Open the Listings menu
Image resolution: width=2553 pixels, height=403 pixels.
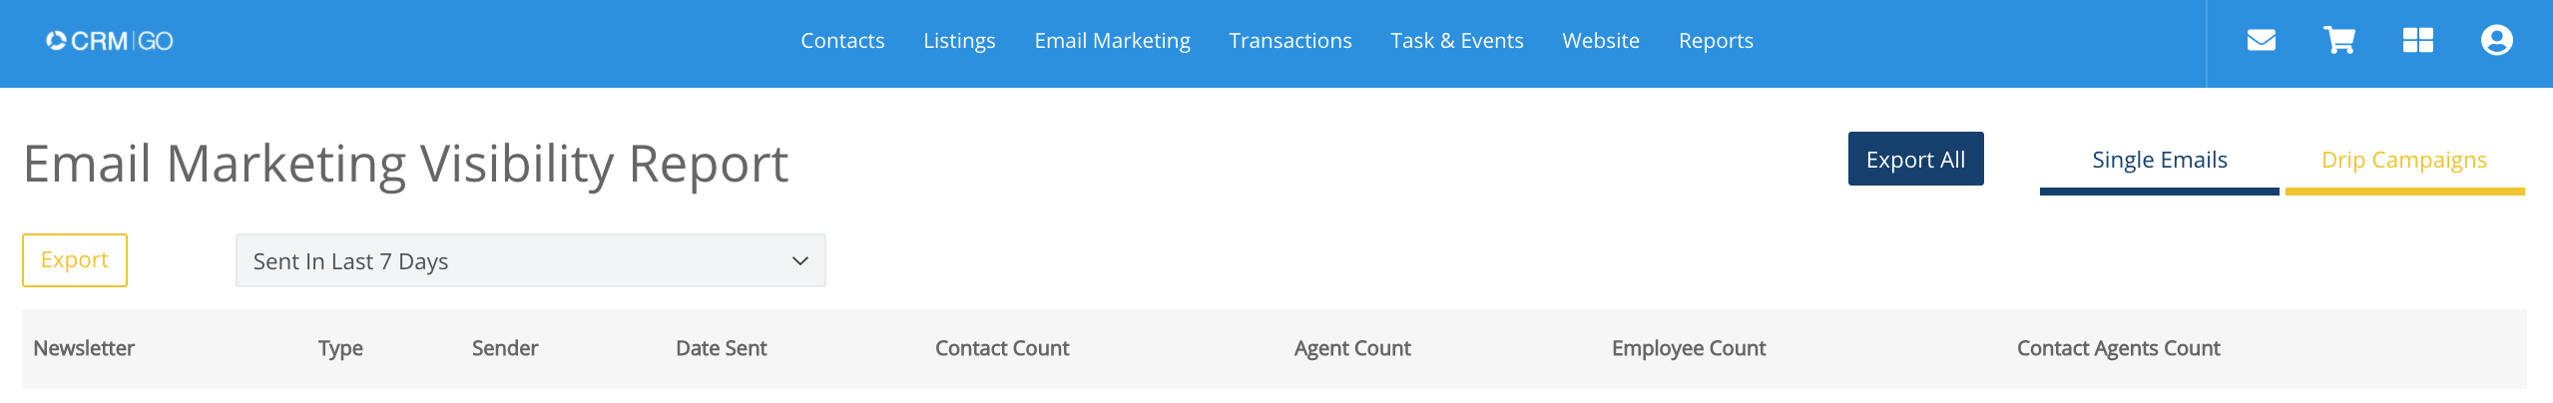pos(959,41)
